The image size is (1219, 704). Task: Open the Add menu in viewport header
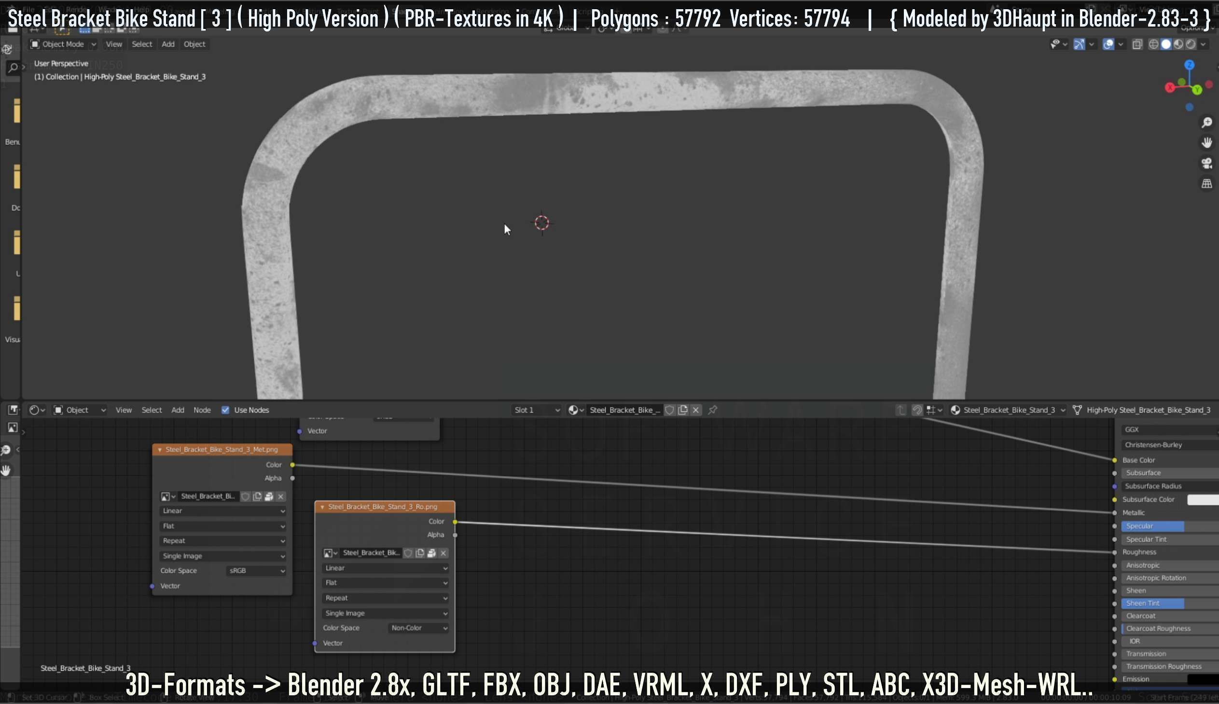(x=168, y=44)
